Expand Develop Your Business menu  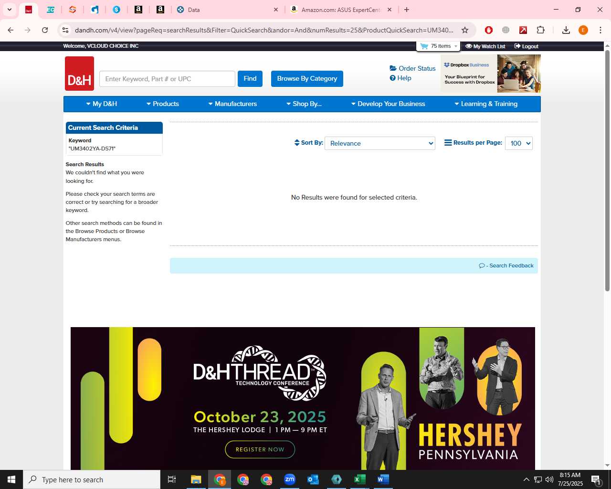click(x=388, y=104)
